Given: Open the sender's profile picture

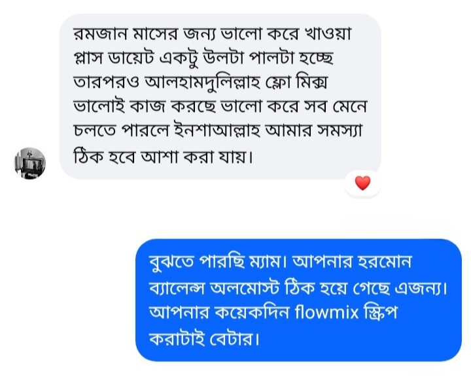Looking at the screenshot, I should 29,163.
